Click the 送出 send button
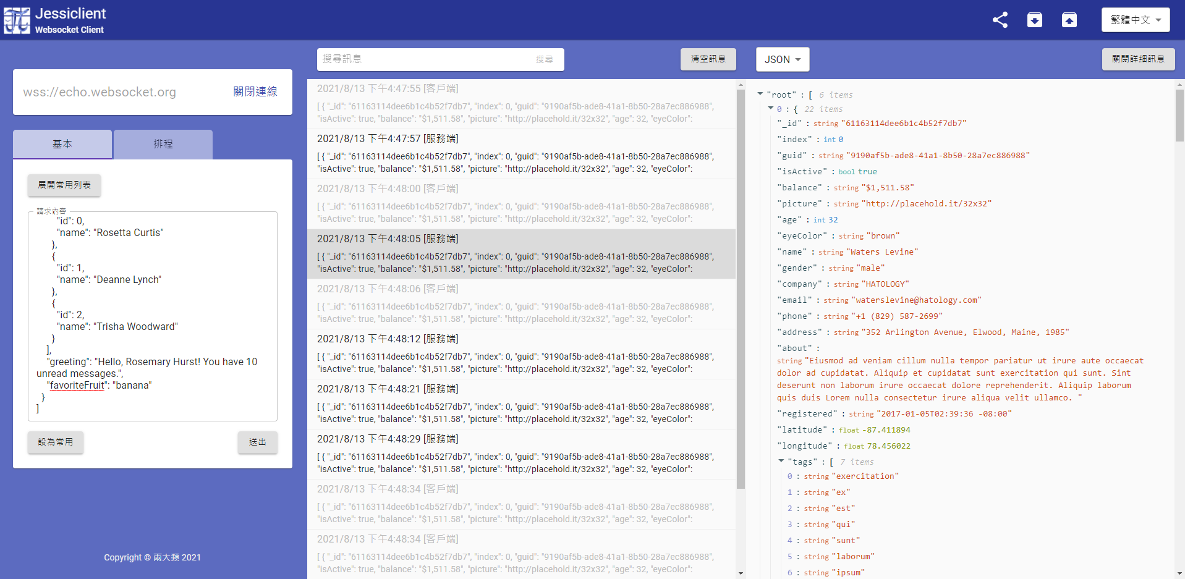1185x579 pixels. coord(258,442)
